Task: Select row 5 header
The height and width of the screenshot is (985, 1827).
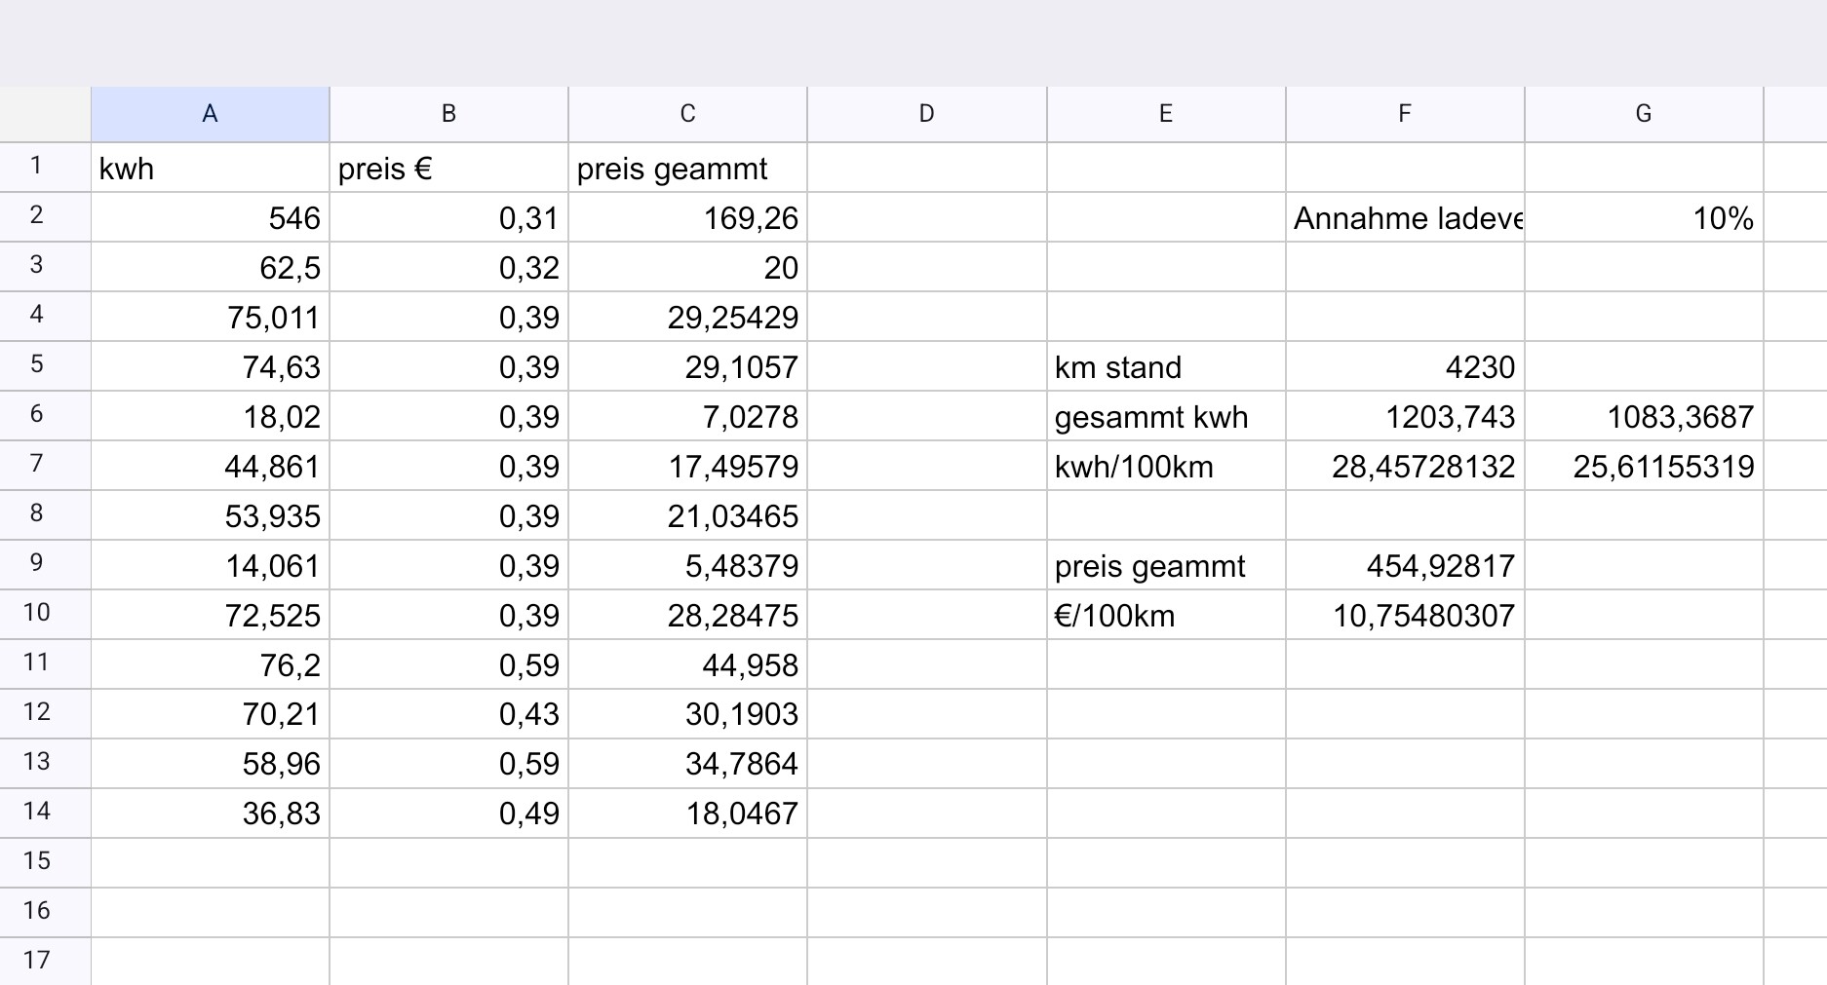Action: pyautogui.click(x=37, y=364)
